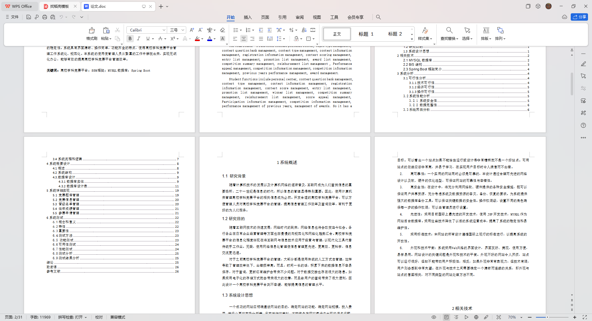This screenshot has height=321, width=592.
Task: Click the Increase Indent icon
Action: point(269,30)
